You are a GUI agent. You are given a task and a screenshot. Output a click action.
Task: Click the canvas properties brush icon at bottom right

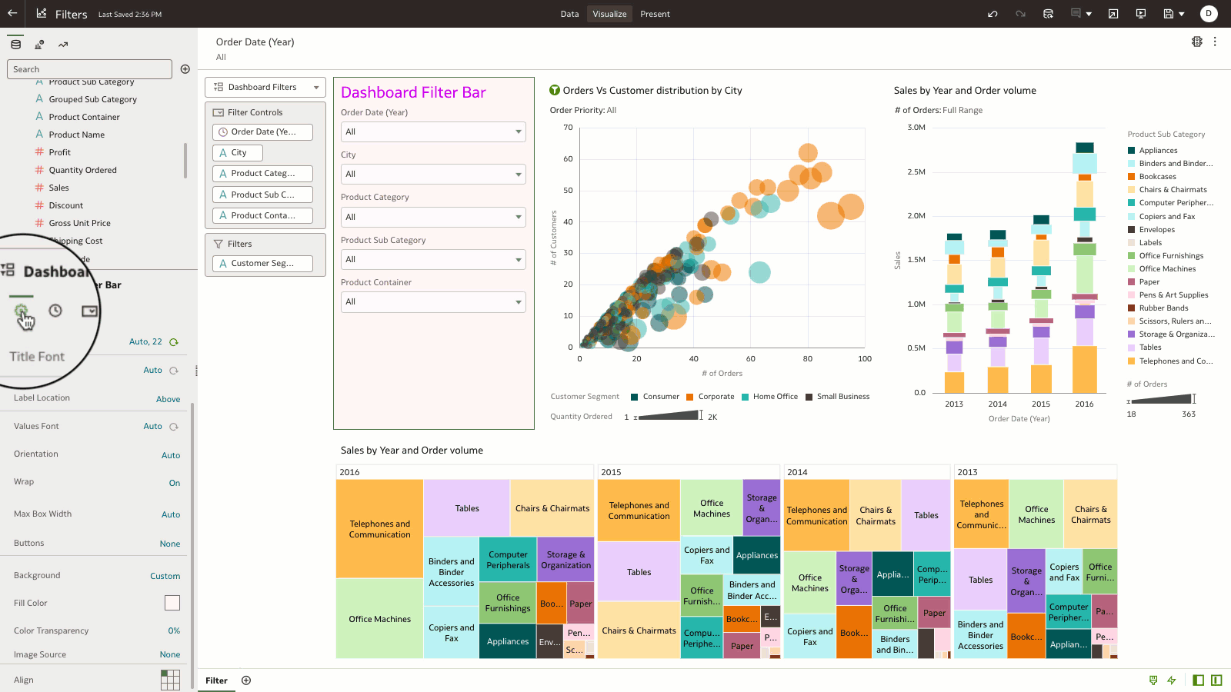(1153, 680)
